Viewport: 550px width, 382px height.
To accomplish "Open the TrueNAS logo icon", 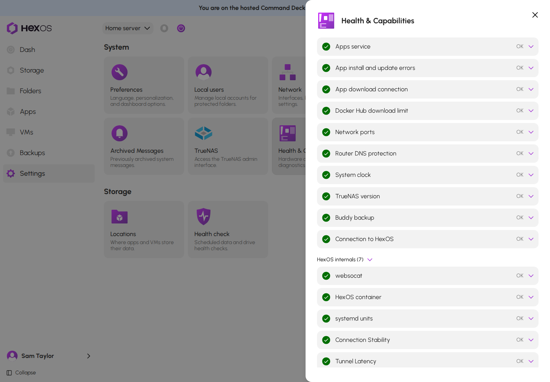I will (204, 133).
